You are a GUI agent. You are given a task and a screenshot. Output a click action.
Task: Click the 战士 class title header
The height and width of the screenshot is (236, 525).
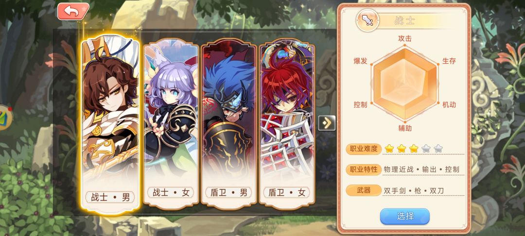coord(404,21)
